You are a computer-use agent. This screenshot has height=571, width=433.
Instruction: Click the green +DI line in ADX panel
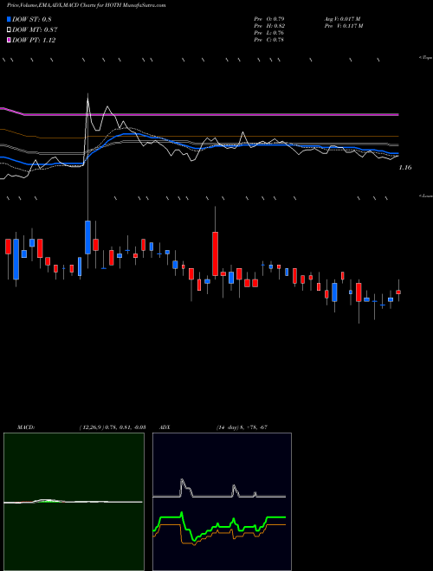[x=219, y=525]
